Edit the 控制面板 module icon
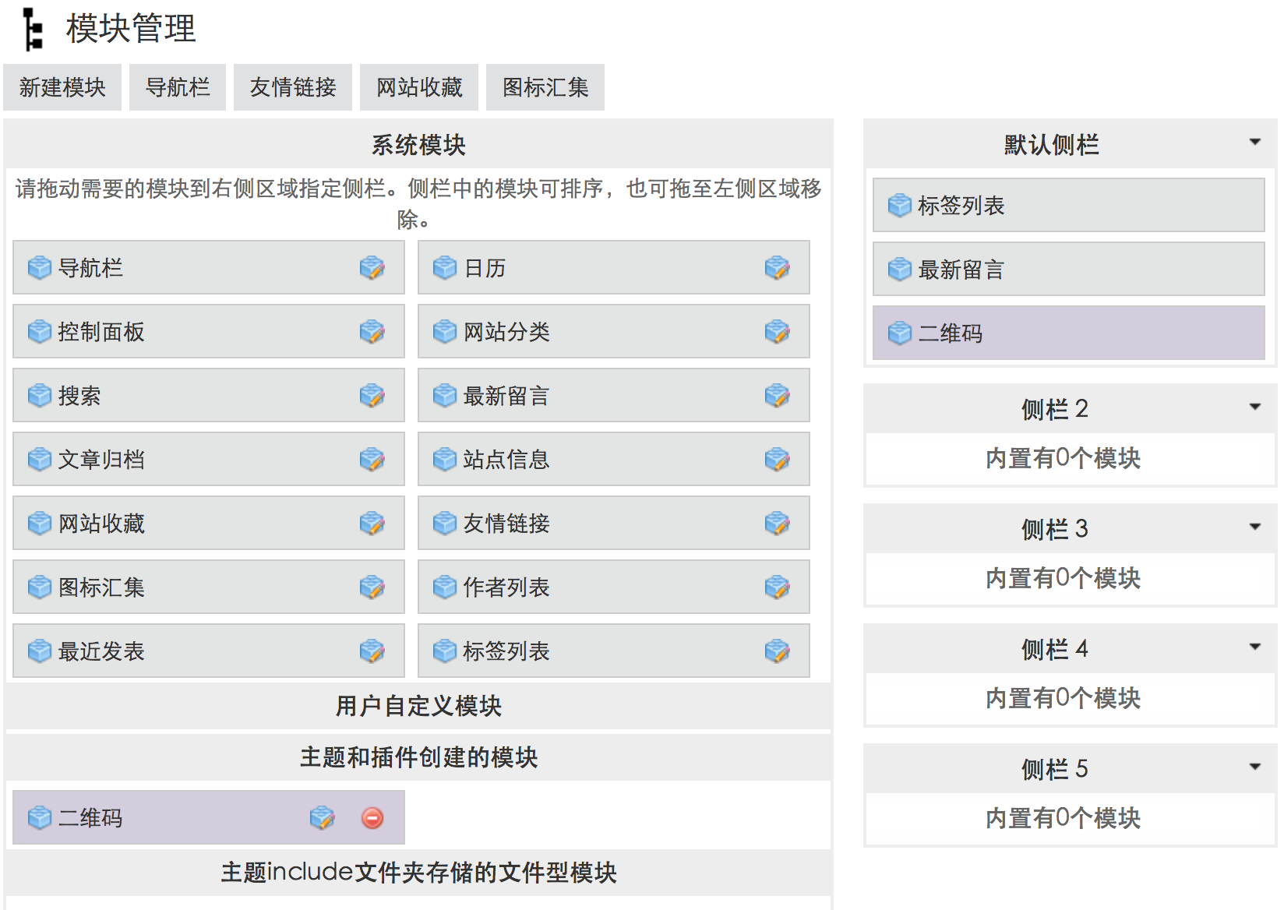This screenshot has height=910, width=1284. tap(372, 332)
